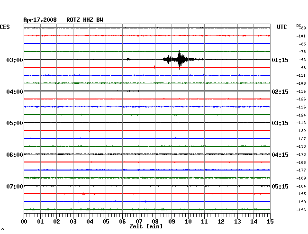
Task: Click the 05:00 CES time label
Action: click(15, 123)
